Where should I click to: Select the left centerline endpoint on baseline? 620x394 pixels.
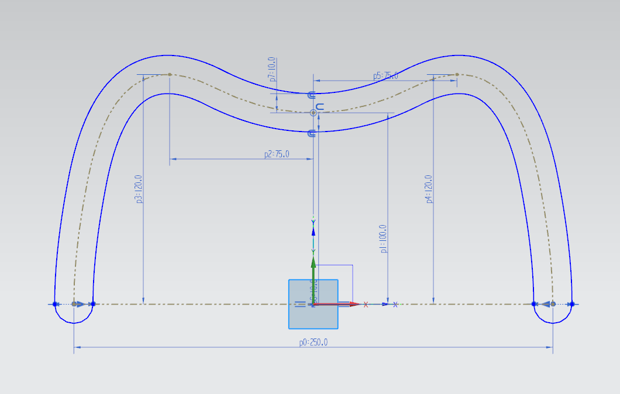[74, 304]
